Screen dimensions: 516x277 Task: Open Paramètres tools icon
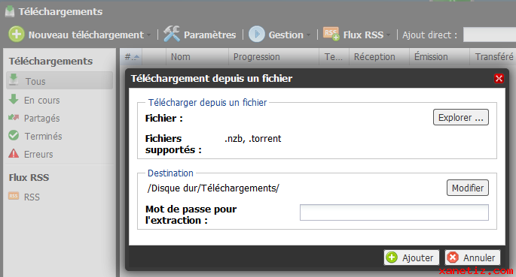172,34
